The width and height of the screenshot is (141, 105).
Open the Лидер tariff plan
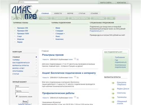point(20,42)
